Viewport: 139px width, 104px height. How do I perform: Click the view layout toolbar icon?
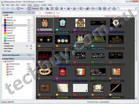click(x=81, y=8)
